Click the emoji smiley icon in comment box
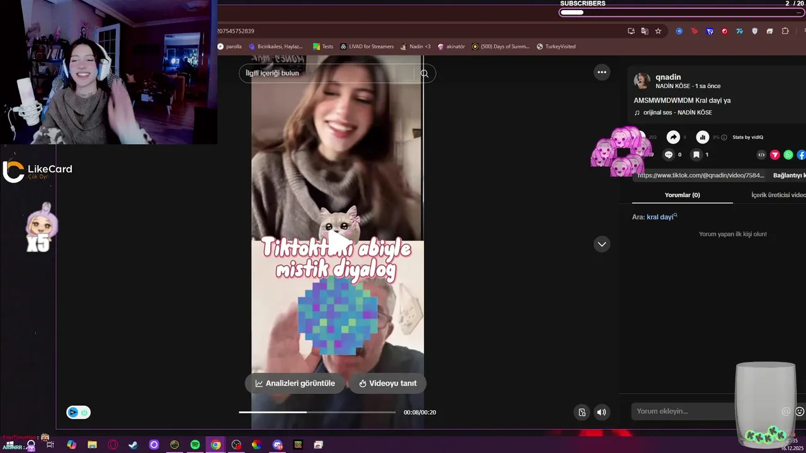The image size is (806, 453). (x=800, y=411)
